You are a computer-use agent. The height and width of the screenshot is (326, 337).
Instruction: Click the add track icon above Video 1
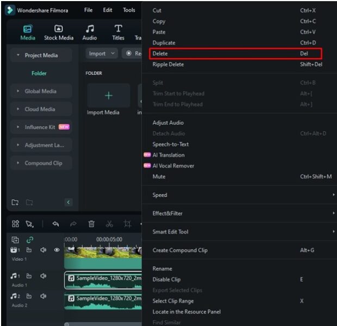pos(15,240)
